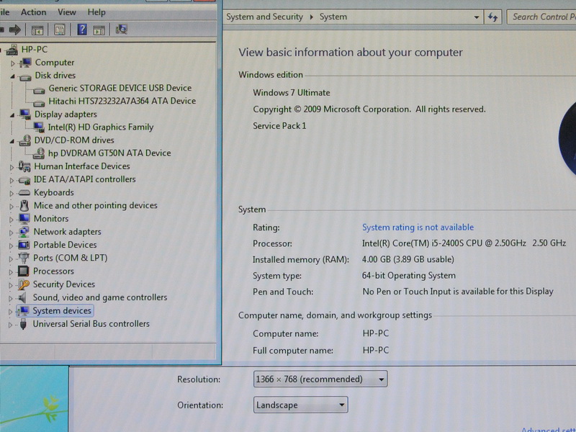The width and height of the screenshot is (576, 432).
Task: Open the address bar history dropdown arrow
Action: (x=476, y=17)
